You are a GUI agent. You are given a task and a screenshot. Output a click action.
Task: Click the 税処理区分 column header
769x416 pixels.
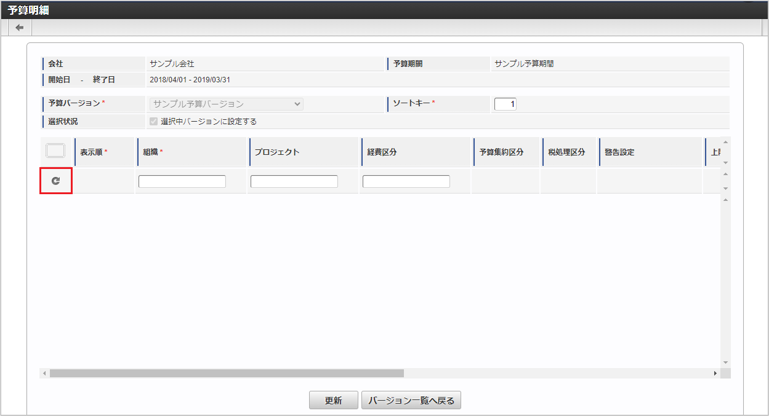pos(570,152)
